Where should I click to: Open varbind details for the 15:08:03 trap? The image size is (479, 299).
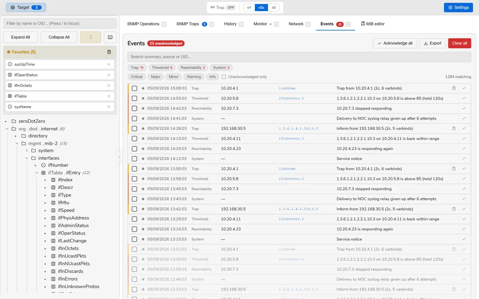pos(454,88)
